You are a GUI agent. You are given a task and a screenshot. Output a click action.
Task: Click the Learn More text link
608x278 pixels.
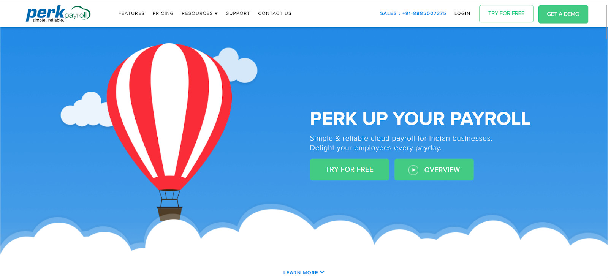coord(301,273)
